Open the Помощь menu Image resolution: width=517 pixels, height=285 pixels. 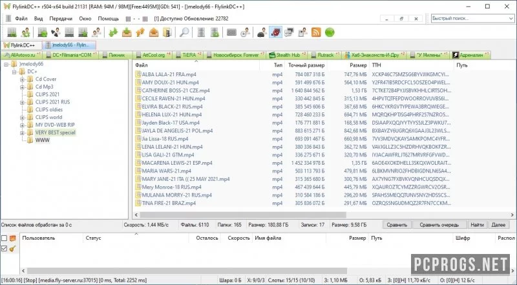tap(108, 19)
